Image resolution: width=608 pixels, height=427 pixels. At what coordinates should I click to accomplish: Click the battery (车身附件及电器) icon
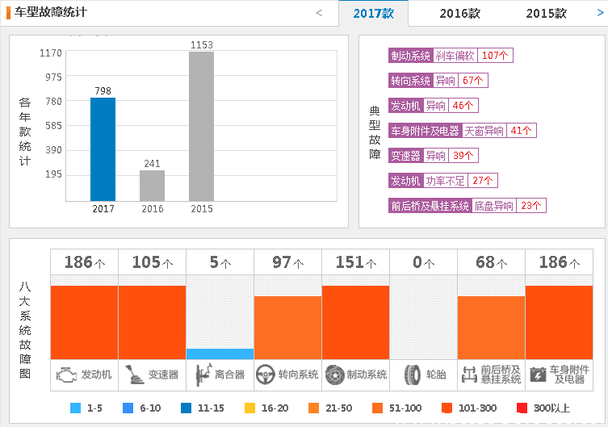click(538, 375)
